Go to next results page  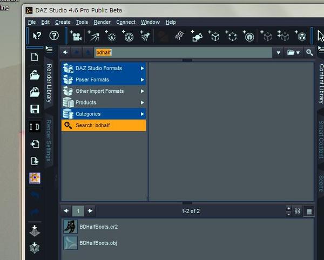coord(90,211)
